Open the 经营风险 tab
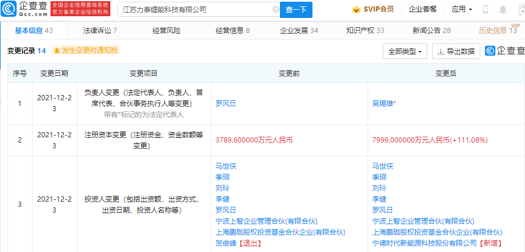 point(167,31)
